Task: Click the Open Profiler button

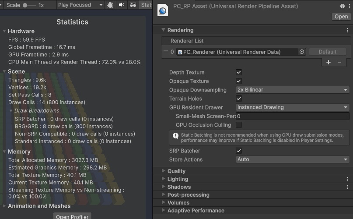Action: click(72, 216)
